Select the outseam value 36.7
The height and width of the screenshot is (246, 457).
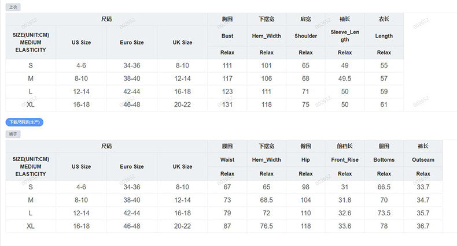coord(423,226)
